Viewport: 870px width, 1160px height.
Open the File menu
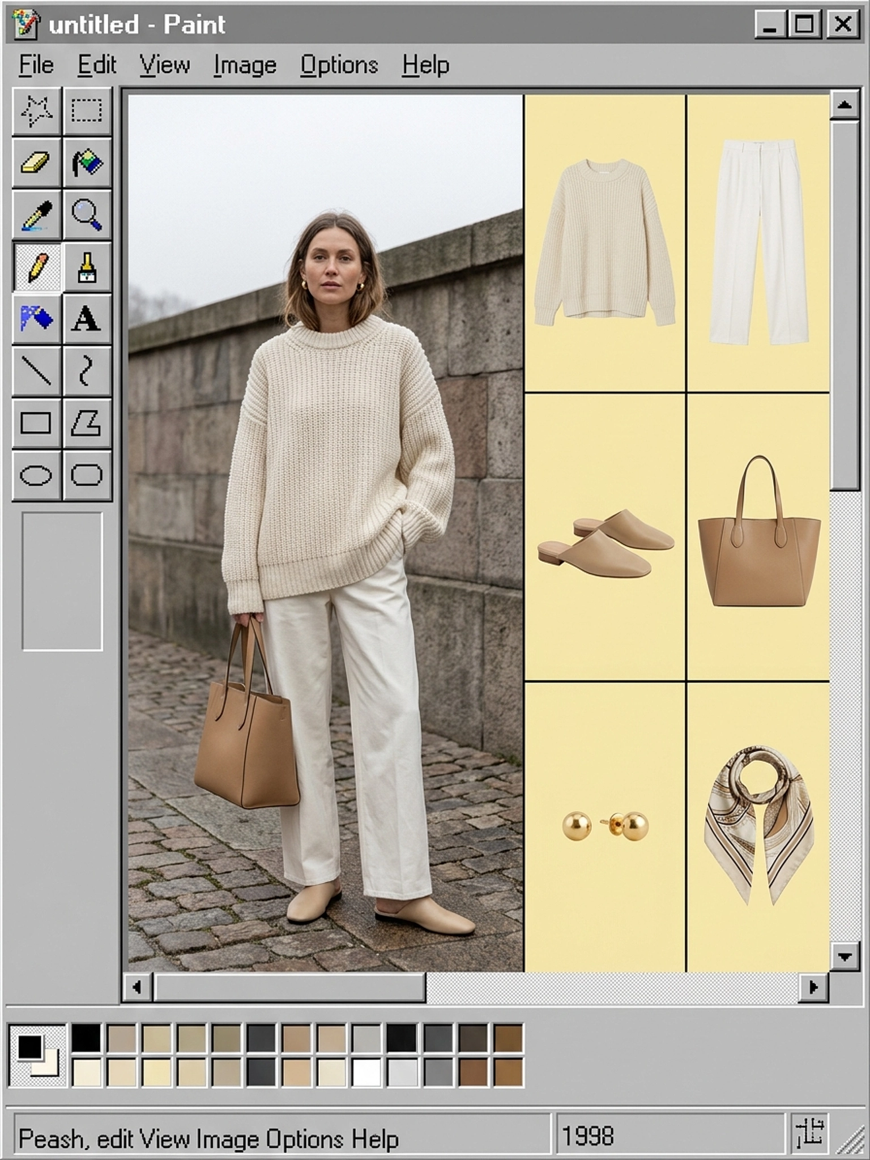[36, 65]
